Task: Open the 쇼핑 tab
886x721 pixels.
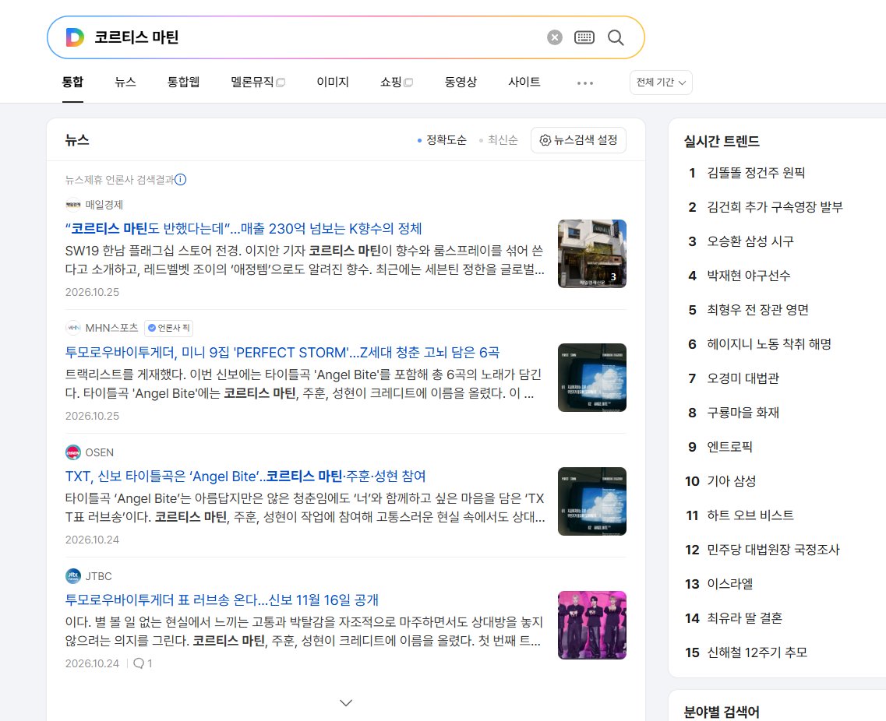Action: click(391, 82)
